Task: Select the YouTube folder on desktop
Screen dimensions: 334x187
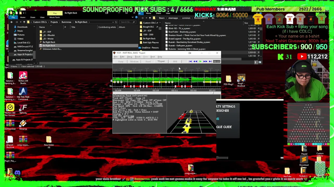Action: 287,172
